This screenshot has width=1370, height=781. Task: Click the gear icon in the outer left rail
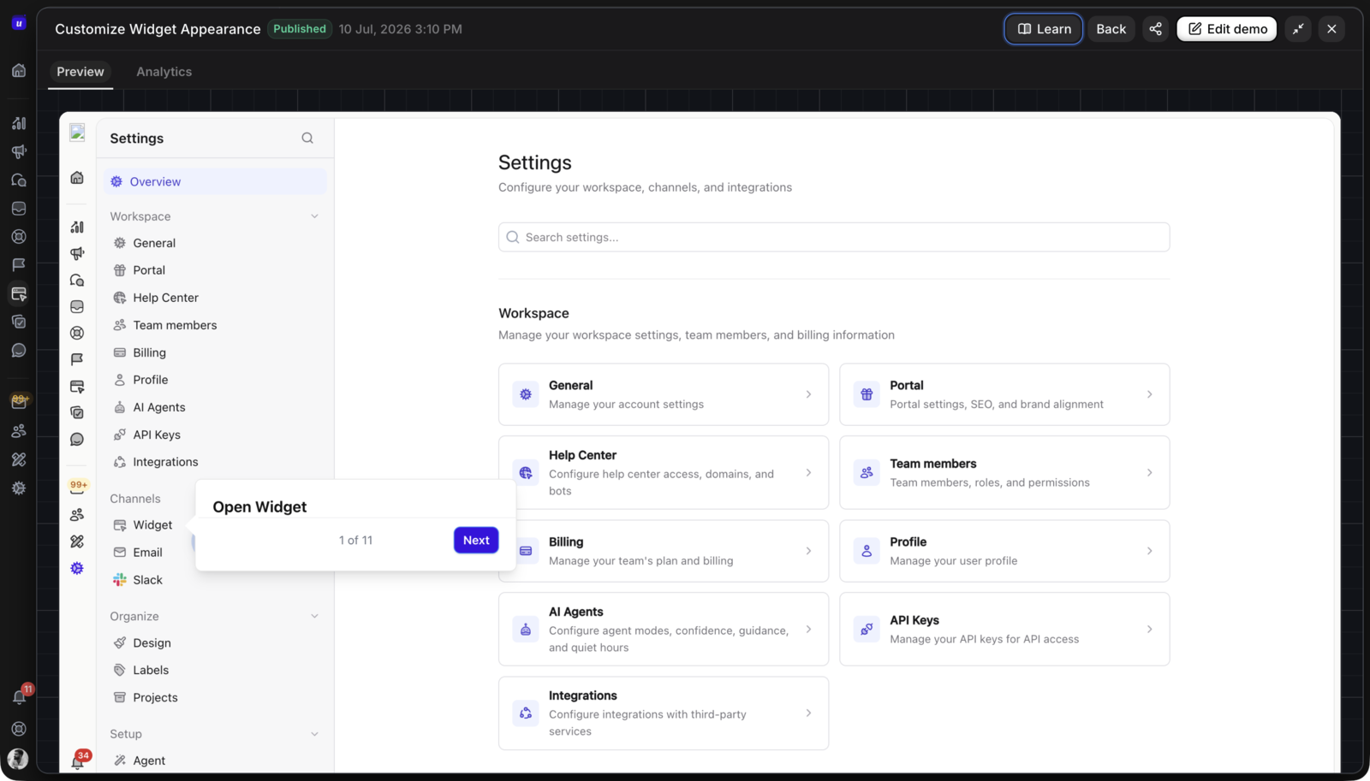(19, 488)
